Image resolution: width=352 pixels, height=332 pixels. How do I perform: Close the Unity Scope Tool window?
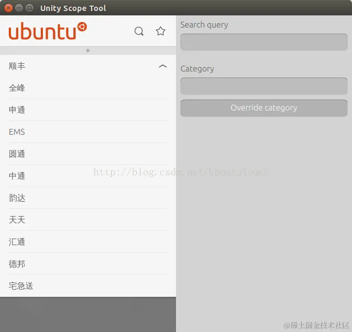pos(9,8)
